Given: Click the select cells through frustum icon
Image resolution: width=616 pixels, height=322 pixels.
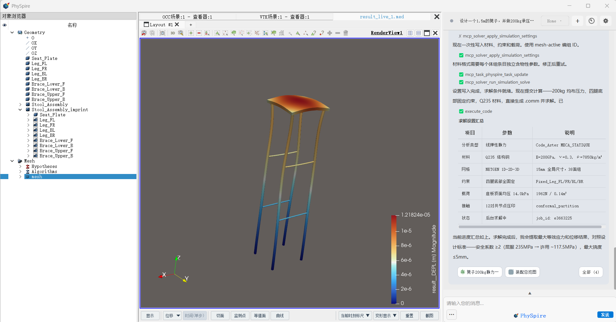Looking at the screenshot, I should click(x=233, y=33).
